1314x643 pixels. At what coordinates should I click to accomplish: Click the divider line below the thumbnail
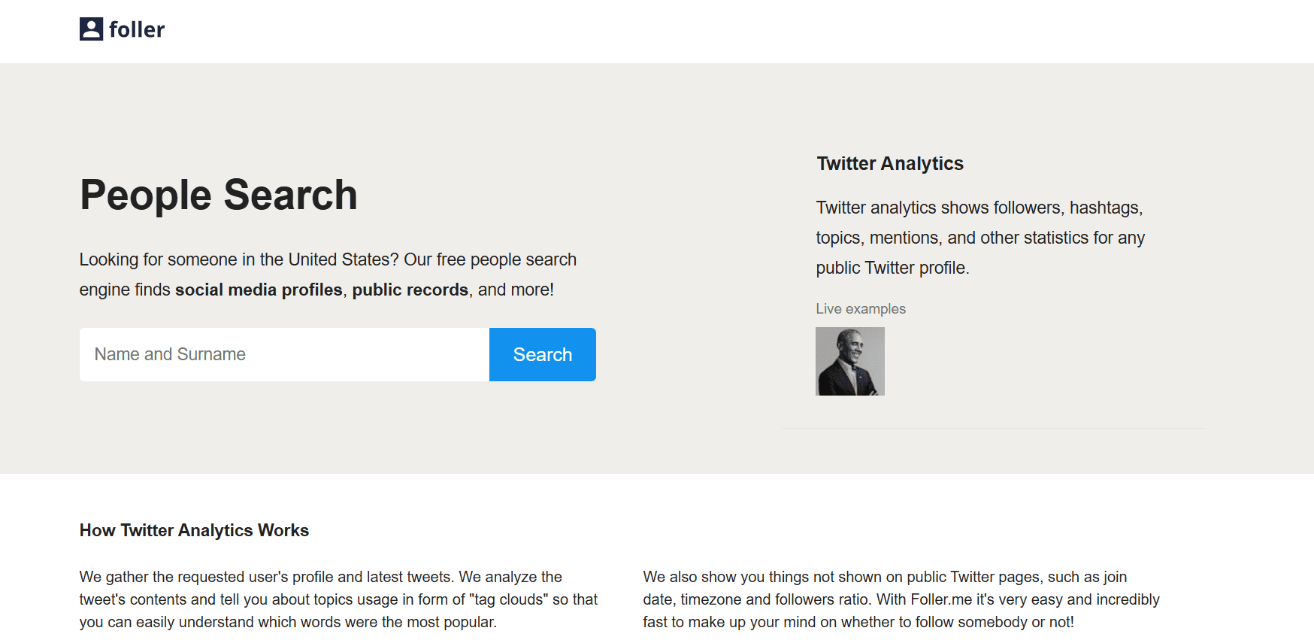(994, 429)
